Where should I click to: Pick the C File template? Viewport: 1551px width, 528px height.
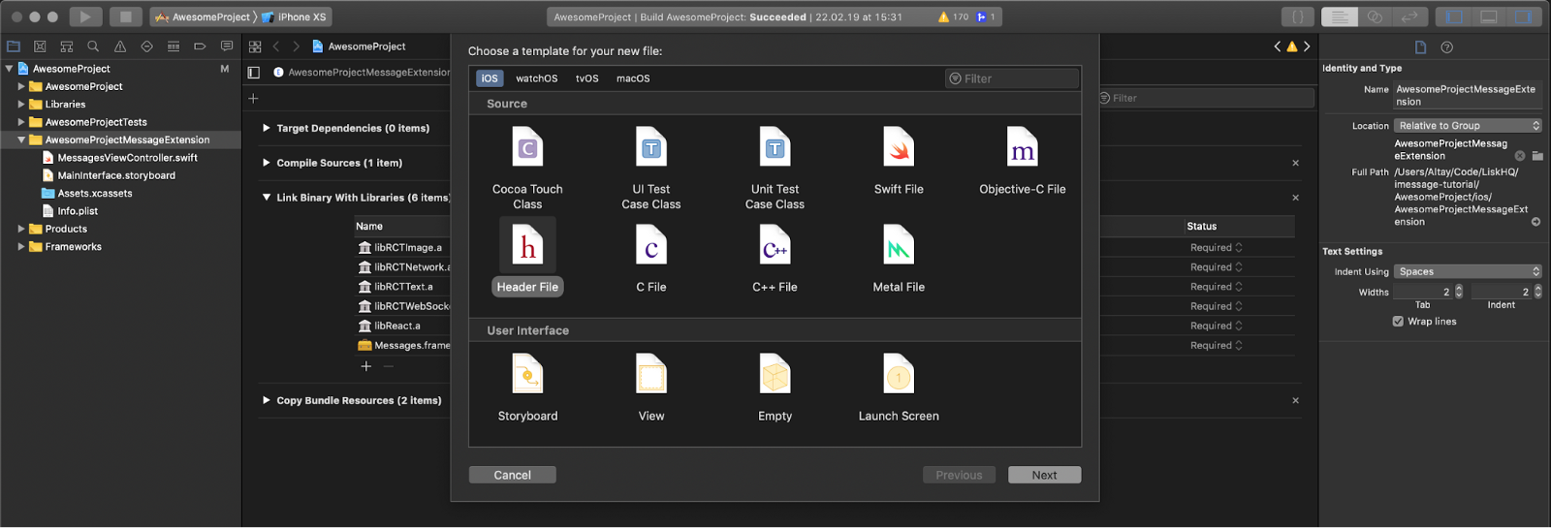point(651,258)
